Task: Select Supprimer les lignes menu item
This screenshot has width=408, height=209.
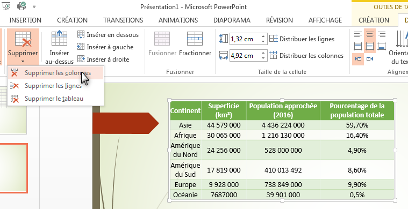Action: coord(56,86)
